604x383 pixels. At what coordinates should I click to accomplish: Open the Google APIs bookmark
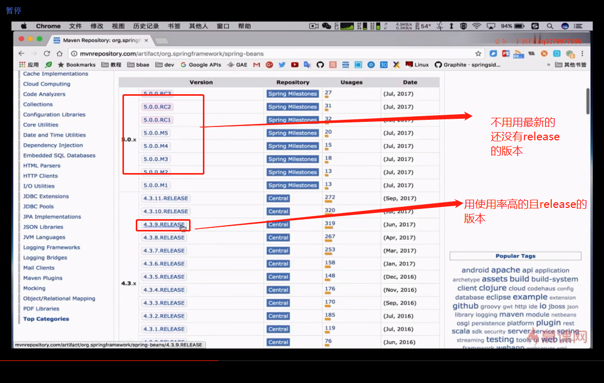[201, 65]
